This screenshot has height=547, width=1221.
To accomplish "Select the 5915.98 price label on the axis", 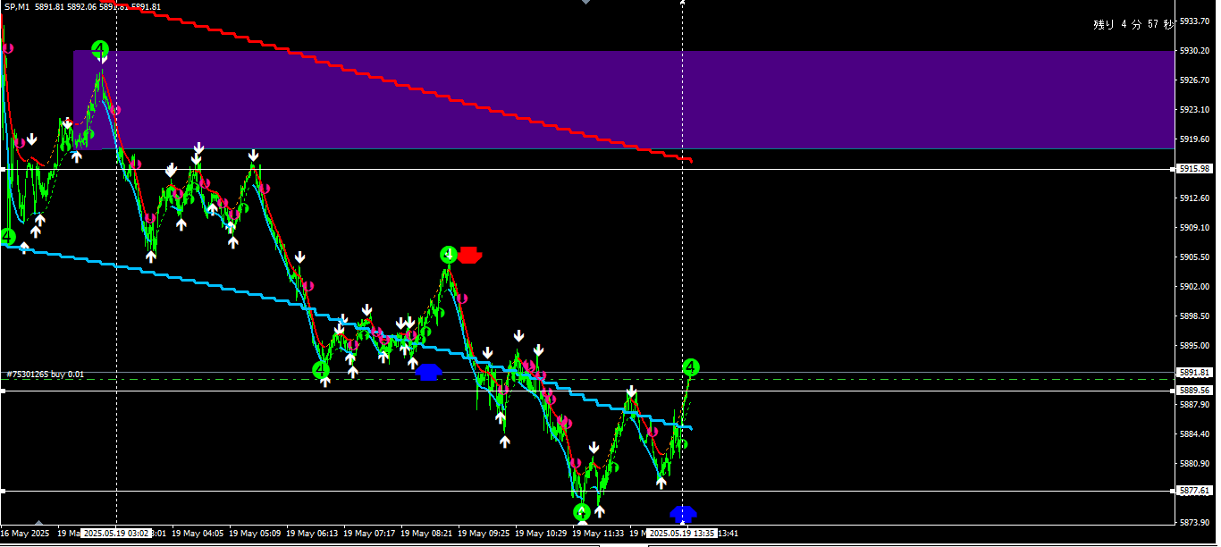I will pyautogui.click(x=1195, y=169).
